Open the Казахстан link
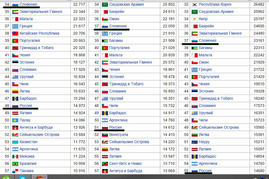The image size is (269, 179). pos(28,142)
